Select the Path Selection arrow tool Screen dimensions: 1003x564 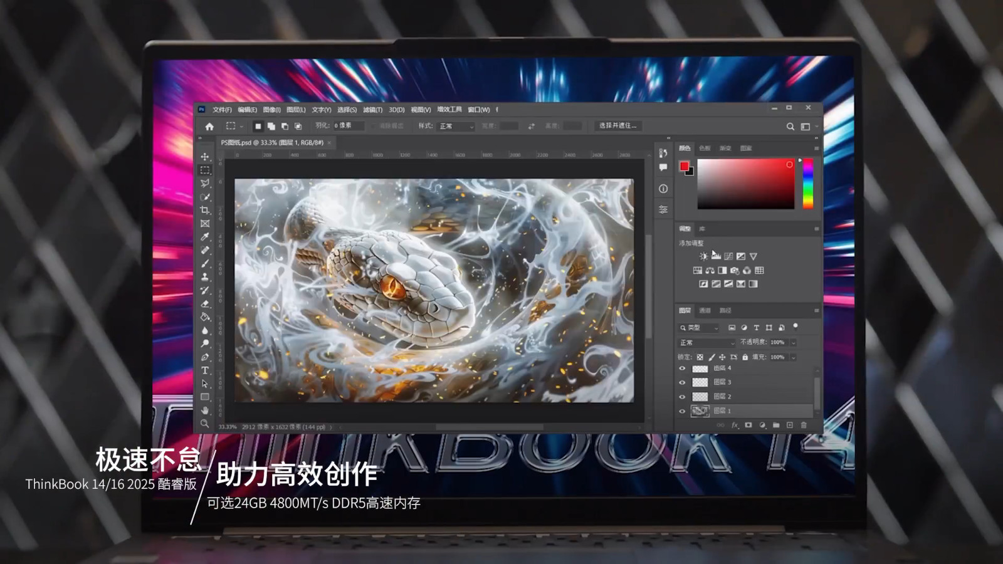pos(205,384)
